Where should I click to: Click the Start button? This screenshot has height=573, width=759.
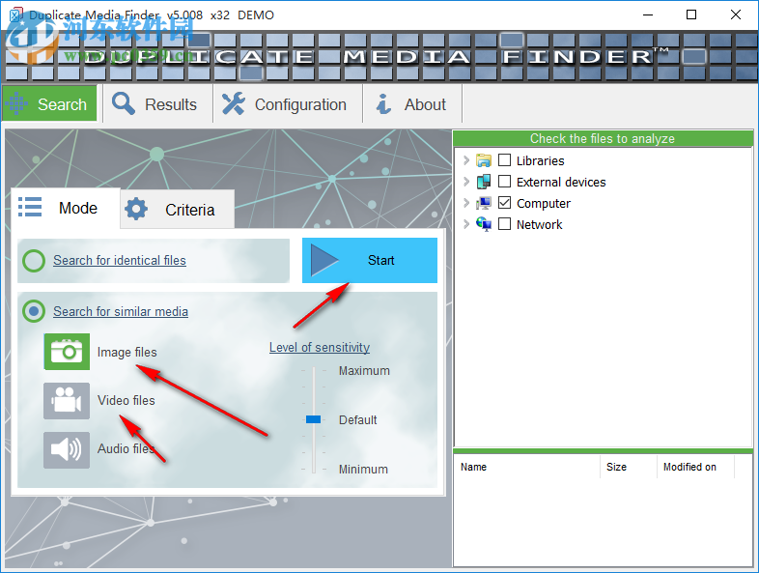(370, 260)
